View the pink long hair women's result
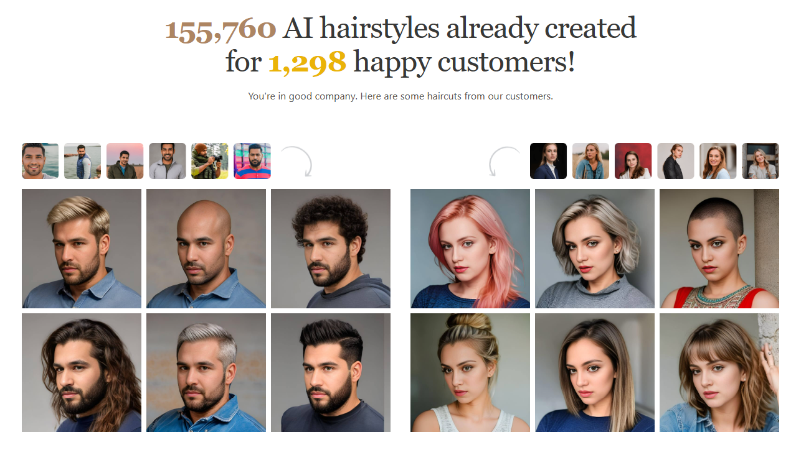Viewport: 801px width, 455px height. tap(470, 249)
